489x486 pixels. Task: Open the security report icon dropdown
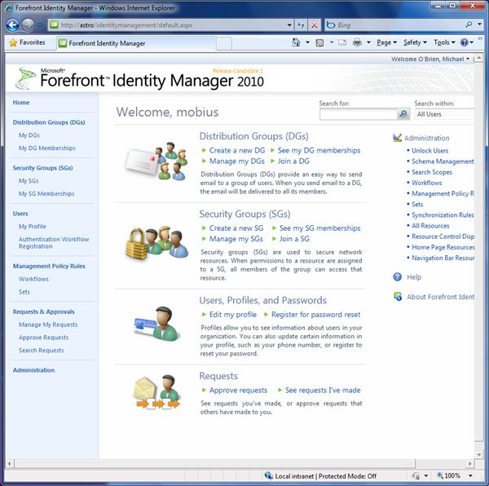pos(425,475)
